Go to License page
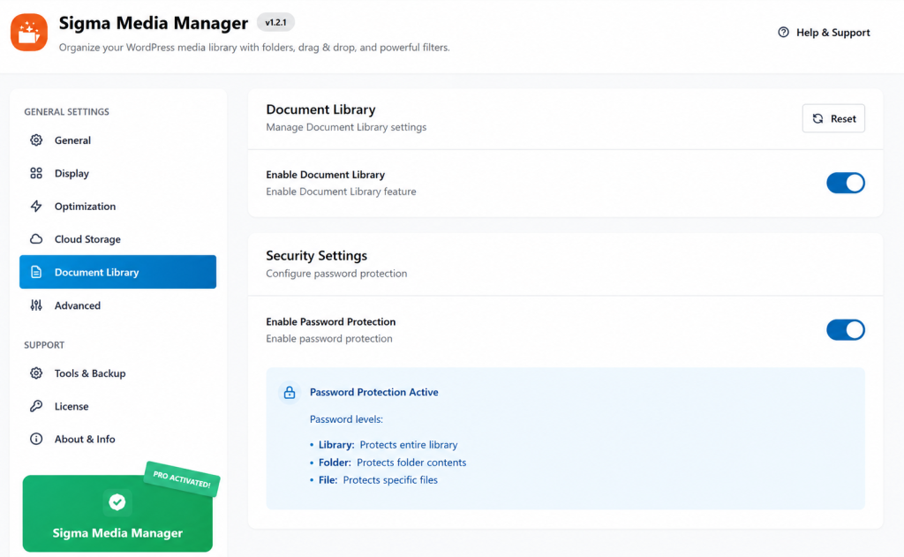Viewport: 904px width, 557px height. click(x=117, y=406)
